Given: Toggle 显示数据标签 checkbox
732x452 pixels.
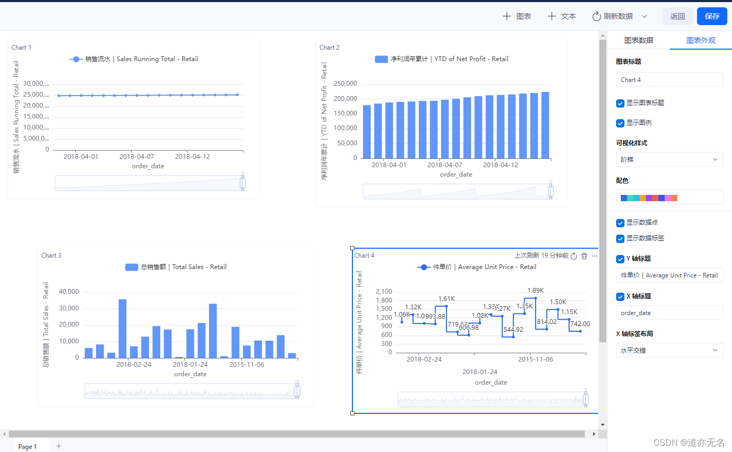Looking at the screenshot, I should pos(620,238).
